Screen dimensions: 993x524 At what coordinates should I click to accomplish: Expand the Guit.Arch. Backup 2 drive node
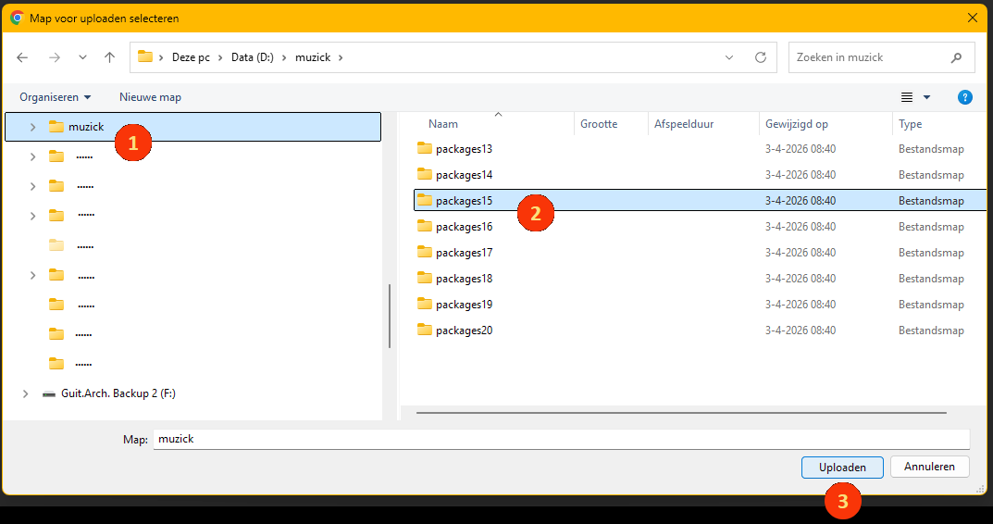pyautogui.click(x=26, y=393)
